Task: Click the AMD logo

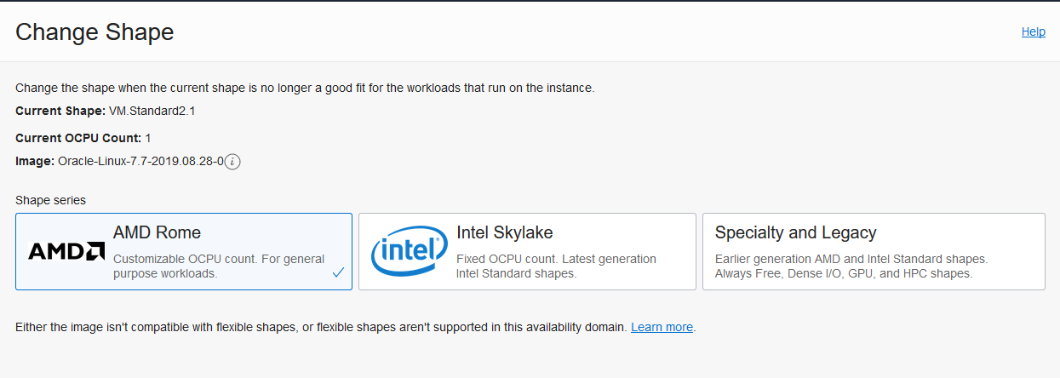Action: [66, 251]
